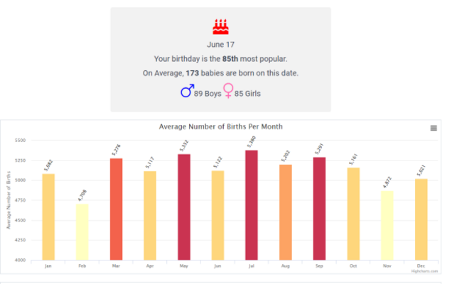Click the pale November bar
The height and width of the screenshot is (284, 462).
tap(387, 224)
